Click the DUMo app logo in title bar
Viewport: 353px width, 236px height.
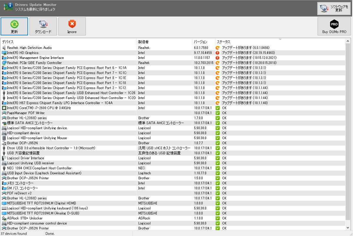8,7
